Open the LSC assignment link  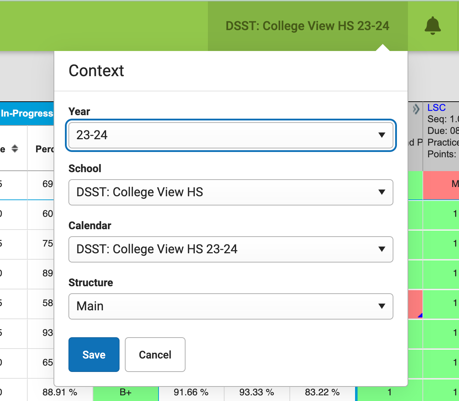[437, 107]
